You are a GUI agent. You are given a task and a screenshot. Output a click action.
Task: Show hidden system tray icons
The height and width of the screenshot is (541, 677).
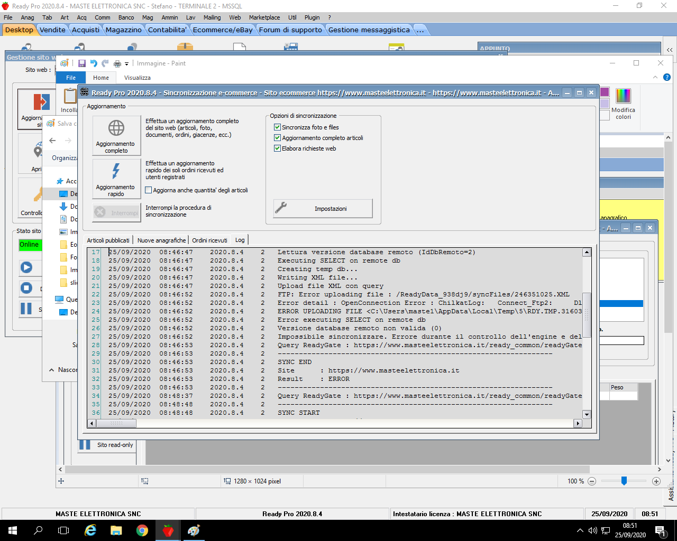coord(580,530)
